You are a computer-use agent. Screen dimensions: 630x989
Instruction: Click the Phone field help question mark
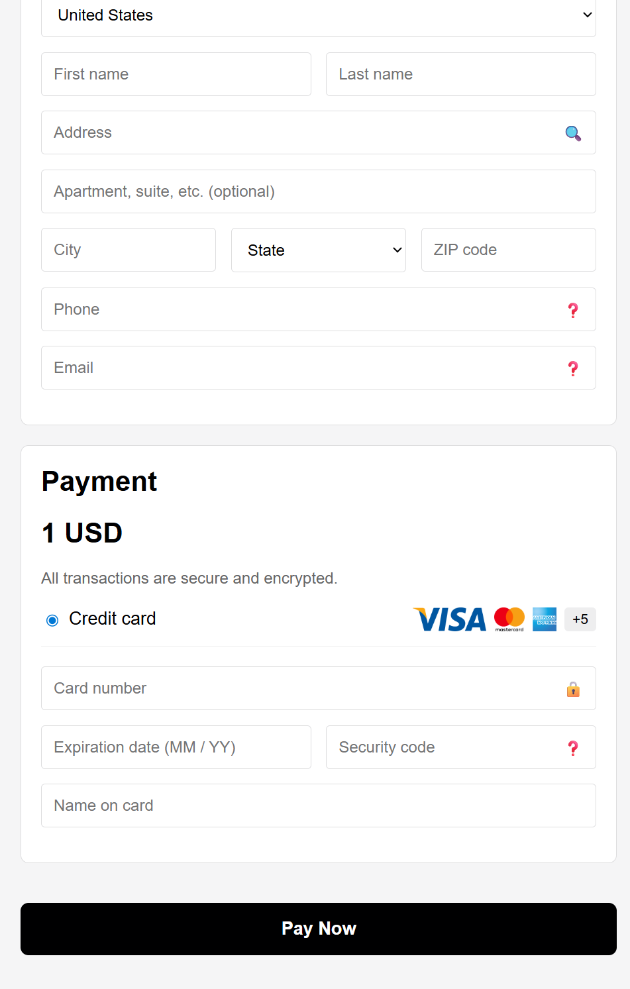tap(573, 310)
